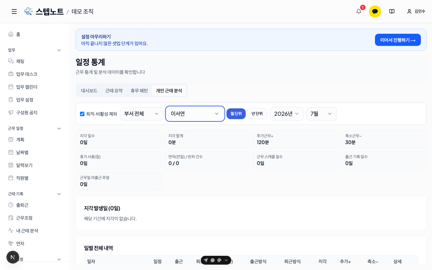Open 업무 설정 in the sidebar
This screenshot has width=432, height=270.
tap(35, 100)
